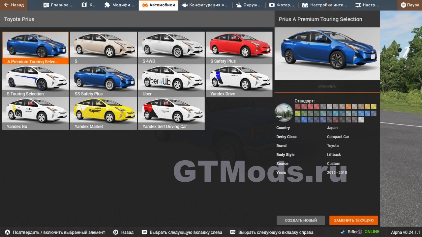Open the Главное menu tab
422x237 pixels.
[x=58, y=5]
